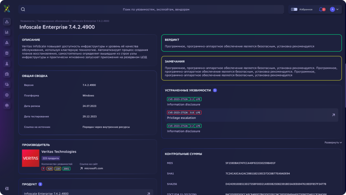Click Передан через внутренние ресурсы value
346x195 pixels.
click(106, 127)
